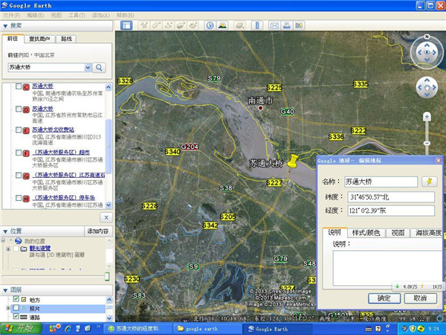Click the zoom out minus button

click(427, 143)
